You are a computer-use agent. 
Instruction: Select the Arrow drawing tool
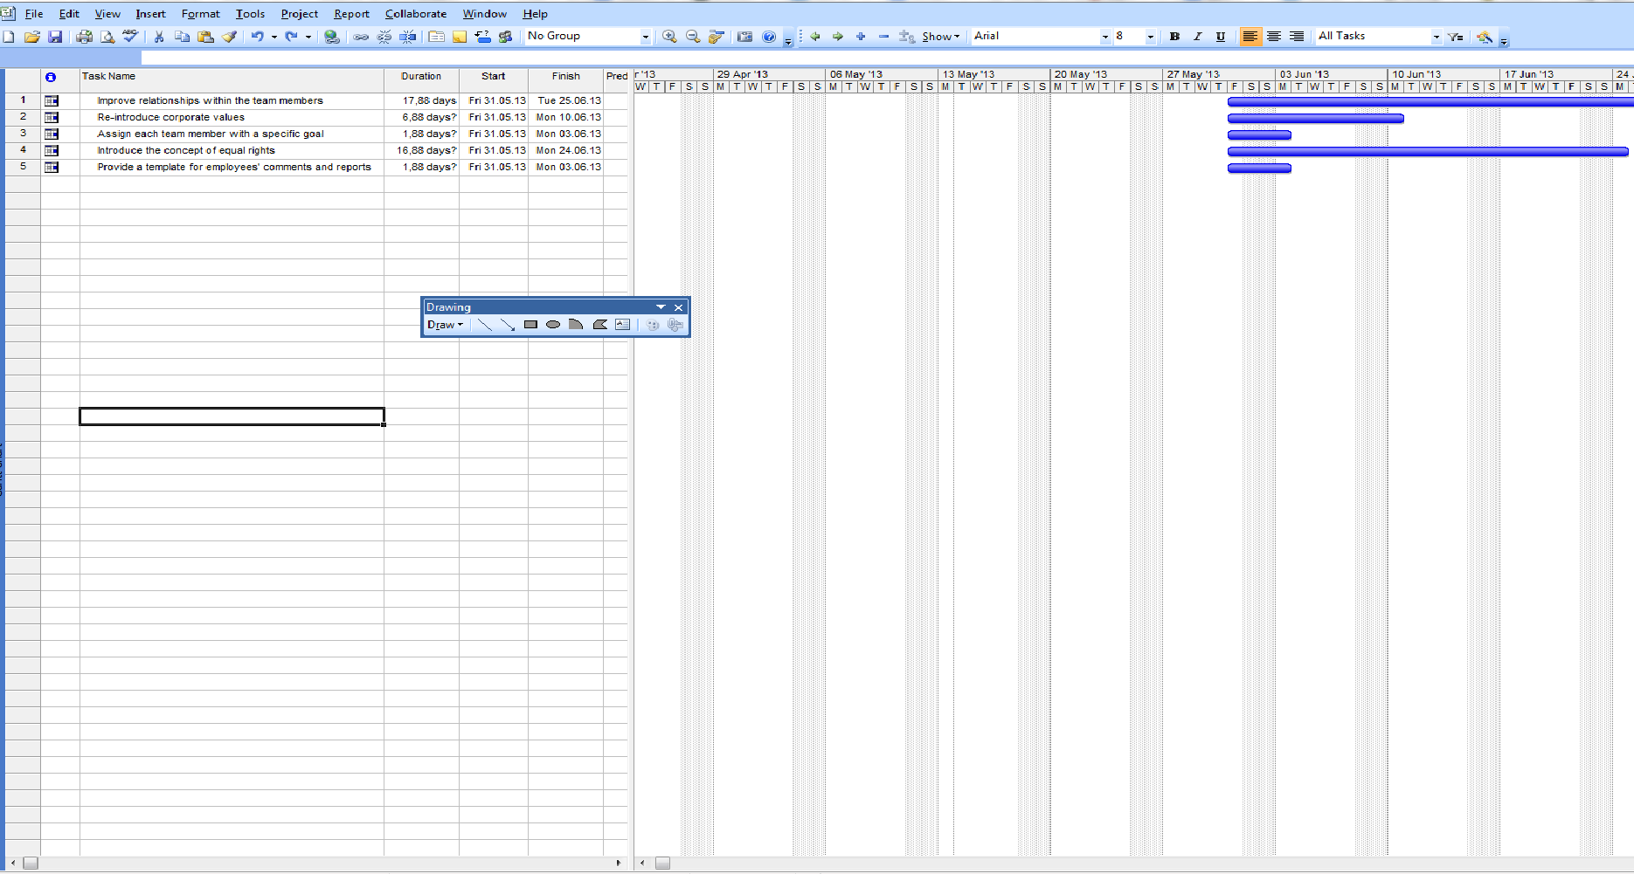[508, 325]
